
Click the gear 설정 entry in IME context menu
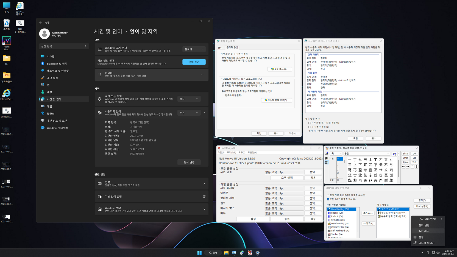click(x=428, y=237)
